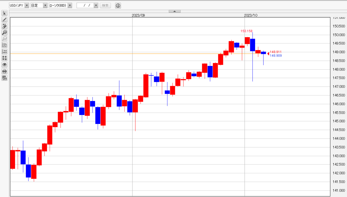
Task: Select the line drawing pencil tool
Action: [4, 20]
